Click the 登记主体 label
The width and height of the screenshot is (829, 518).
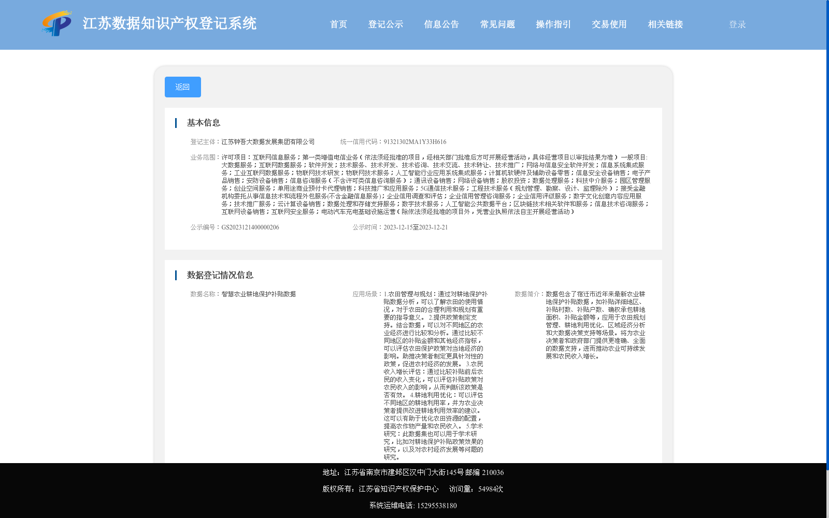[205, 142]
